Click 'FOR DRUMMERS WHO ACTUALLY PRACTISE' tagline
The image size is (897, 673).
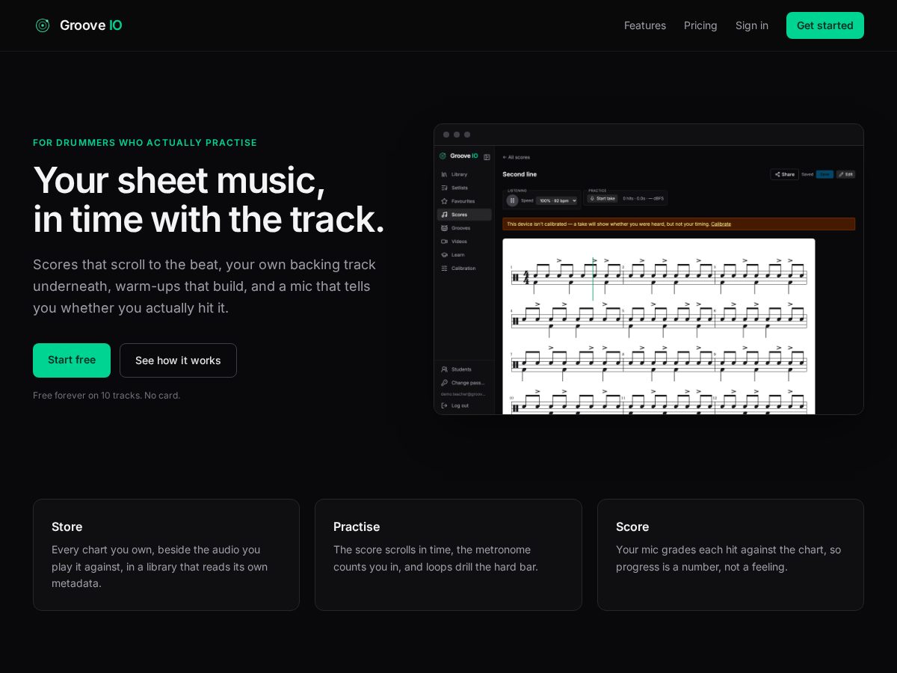[x=145, y=143]
